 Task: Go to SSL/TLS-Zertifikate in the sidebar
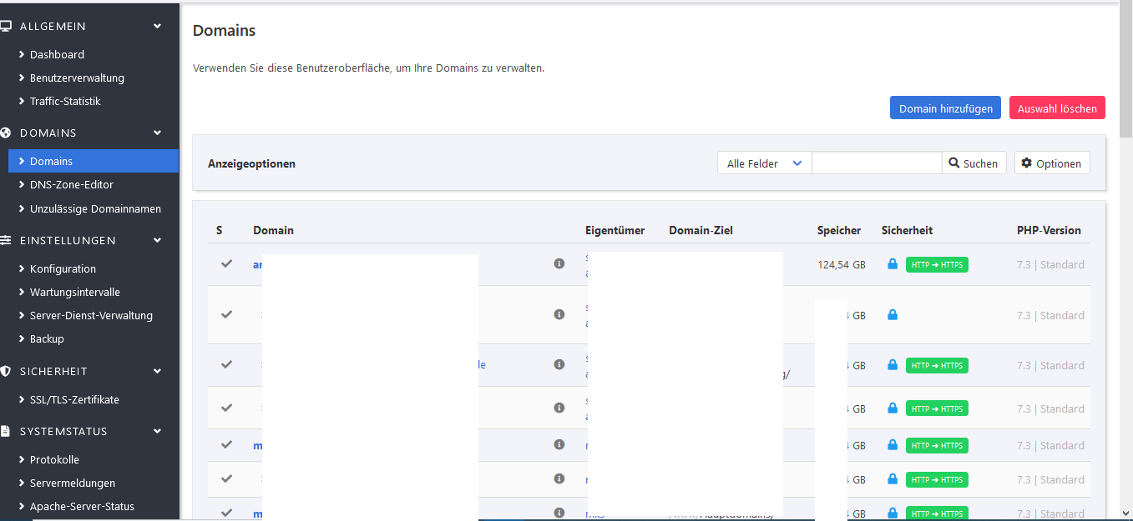(74, 399)
